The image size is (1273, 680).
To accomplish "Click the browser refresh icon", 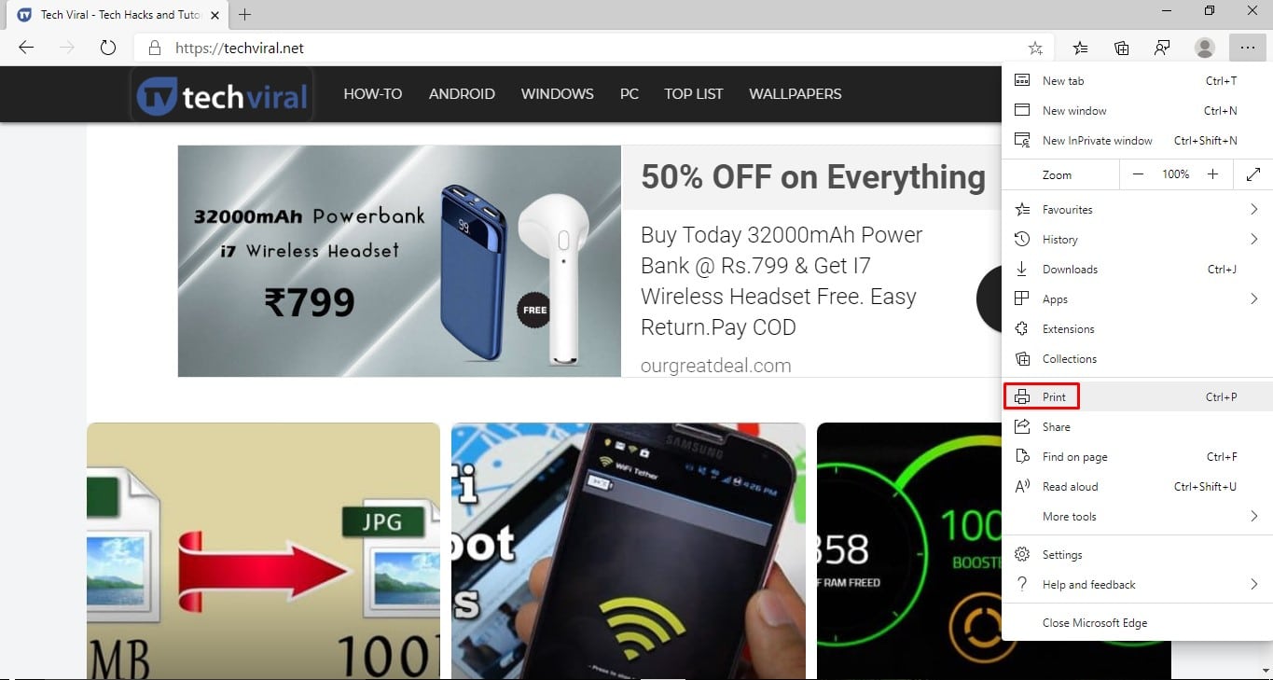I will [x=107, y=48].
